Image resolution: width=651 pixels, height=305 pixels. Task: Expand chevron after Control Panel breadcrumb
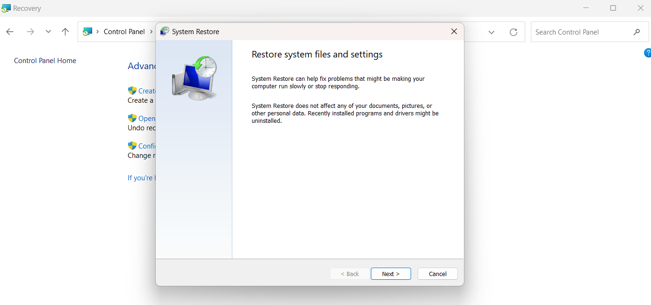(151, 32)
